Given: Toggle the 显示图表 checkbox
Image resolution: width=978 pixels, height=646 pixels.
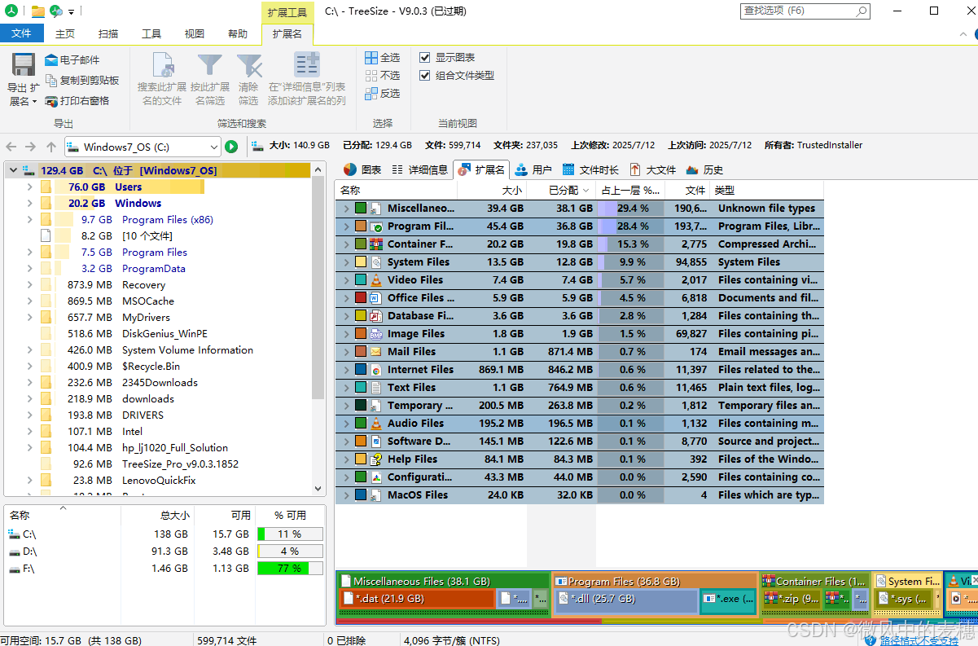Looking at the screenshot, I should point(424,58).
